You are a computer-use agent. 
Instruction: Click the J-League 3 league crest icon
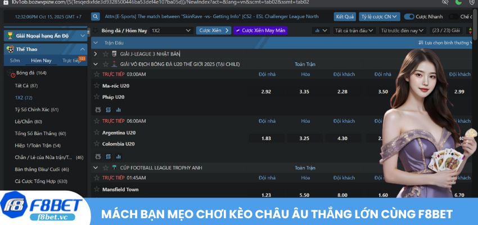pos(114,54)
